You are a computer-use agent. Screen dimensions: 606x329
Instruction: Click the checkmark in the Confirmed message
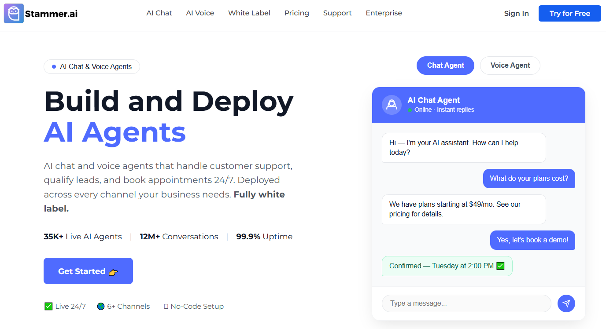click(x=500, y=266)
